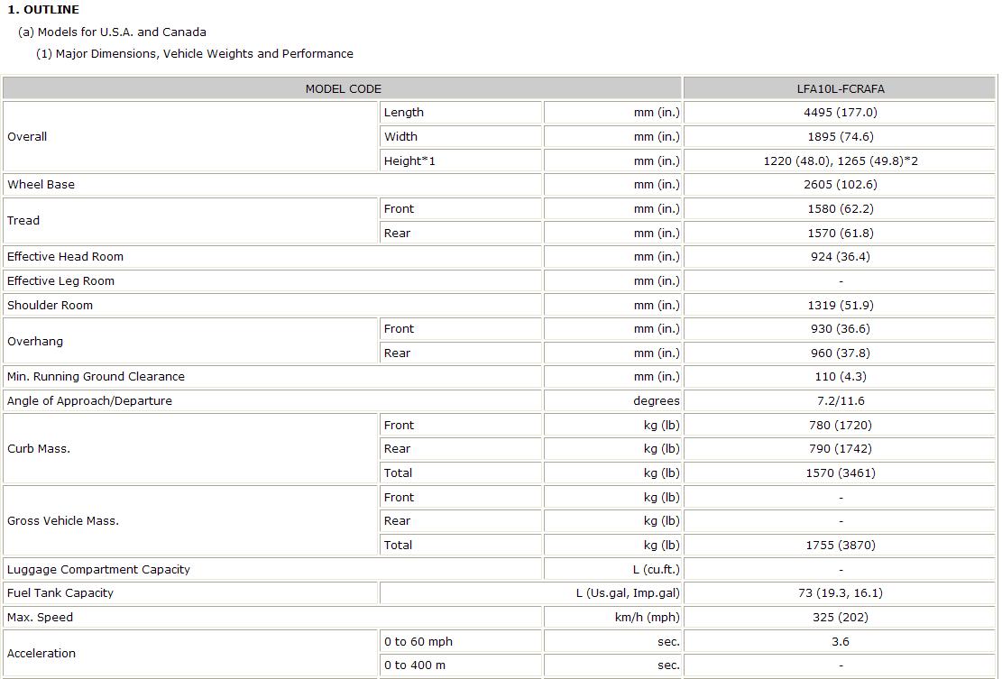Click the Max. Speed value 325 (202)
This screenshot has height=679, width=1002.
point(841,618)
